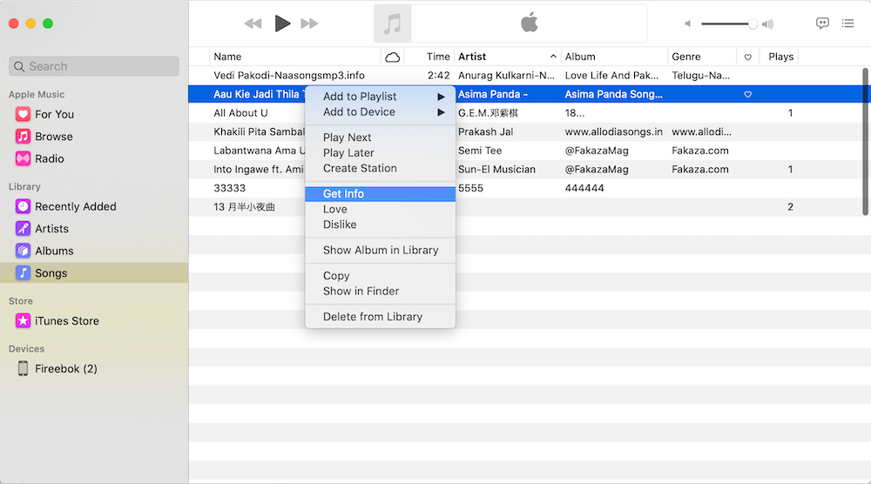The image size is (871, 484).
Task: Click the Fireebok (2) device icon
Action: click(23, 368)
